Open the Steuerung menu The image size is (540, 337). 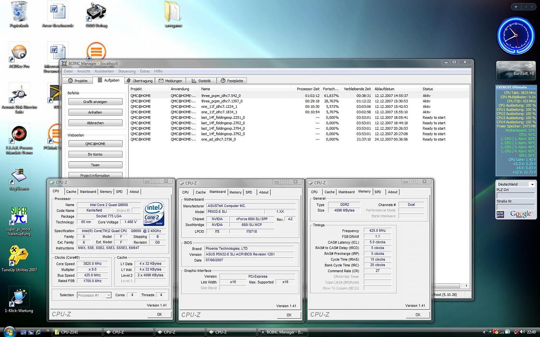tap(127, 71)
